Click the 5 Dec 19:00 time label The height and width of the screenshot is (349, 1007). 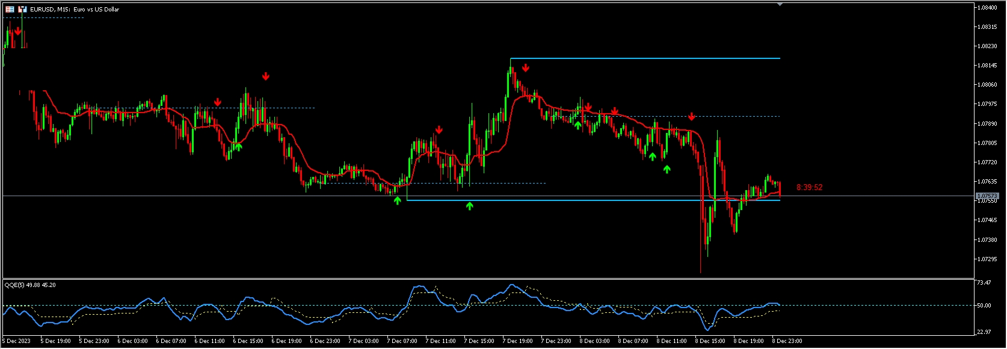56,341
